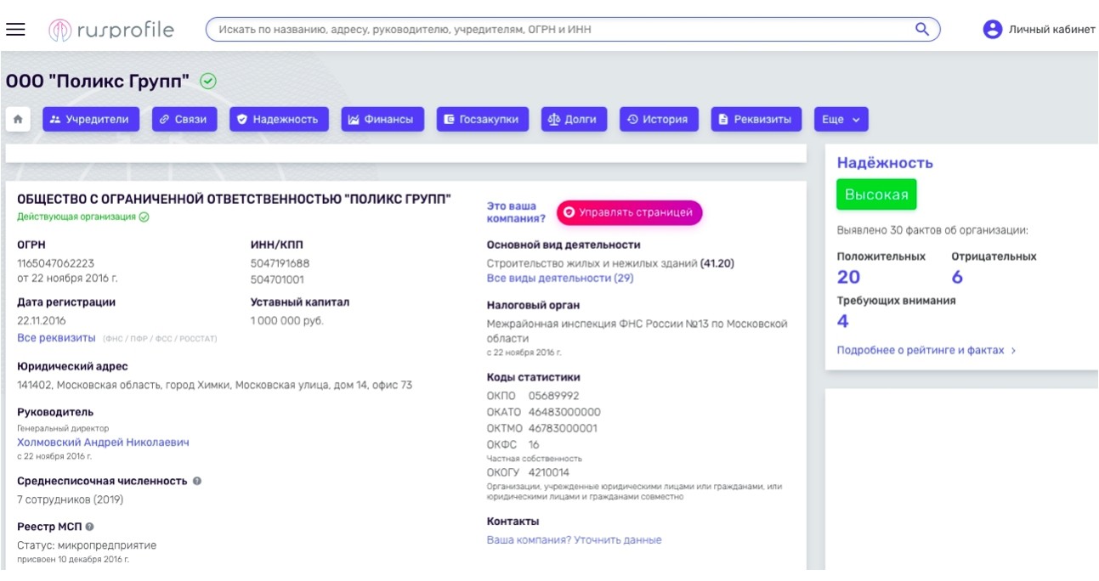Click the green verified checkmark near company title
The image size is (1099, 581).
pos(208,82)
